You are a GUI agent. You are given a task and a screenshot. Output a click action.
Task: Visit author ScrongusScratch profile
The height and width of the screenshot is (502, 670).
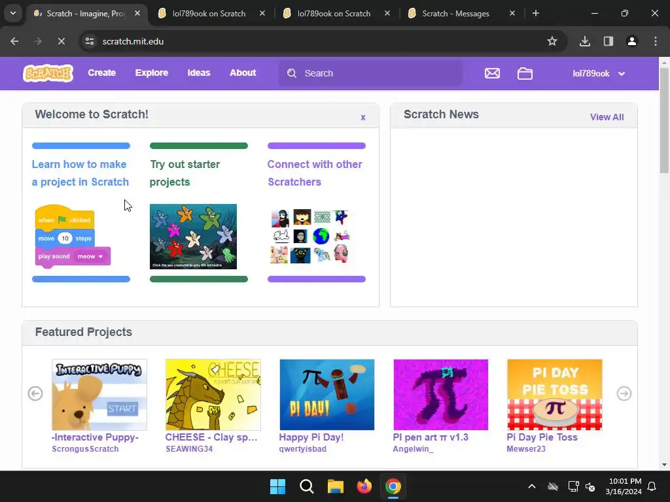point(85,449)
